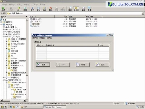This screenshot has width=145, height=109.
Task: Click the Compress (压缩) image button
Action: coord(102,65)
